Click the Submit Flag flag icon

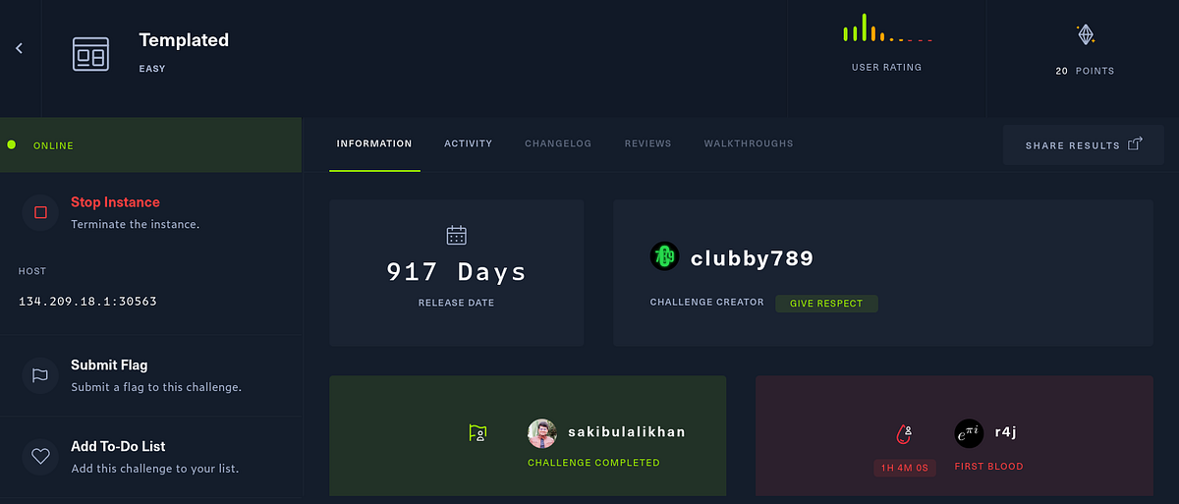tap(40, 374)
